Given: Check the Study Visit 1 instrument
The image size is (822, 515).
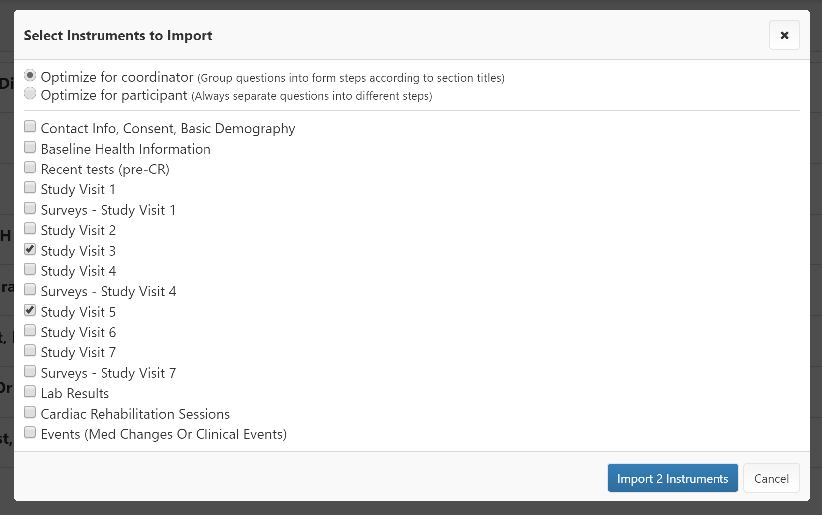Looking at the screenshot, I should 30,188.
